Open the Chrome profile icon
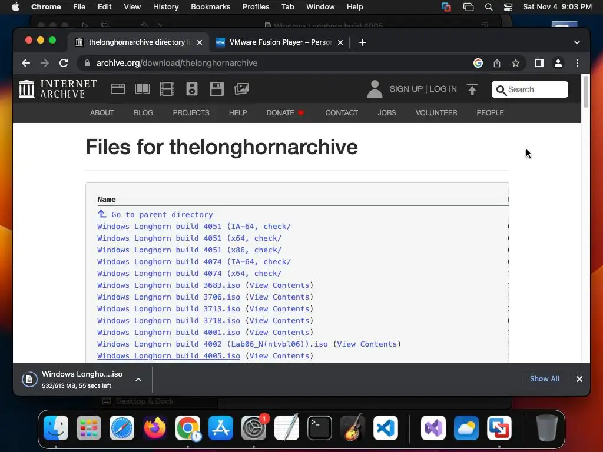 [558, 63]
